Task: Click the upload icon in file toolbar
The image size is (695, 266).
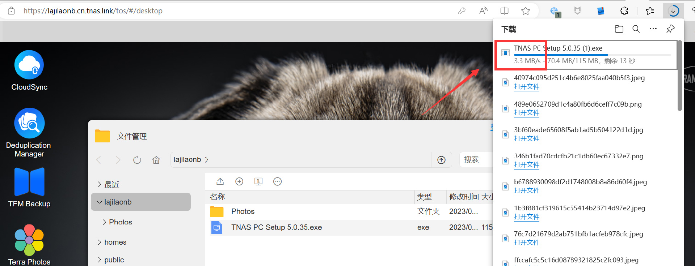Action: [220, 181]
